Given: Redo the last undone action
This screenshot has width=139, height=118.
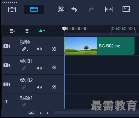Looking at the screenshot, I should [x=91, y=9].
